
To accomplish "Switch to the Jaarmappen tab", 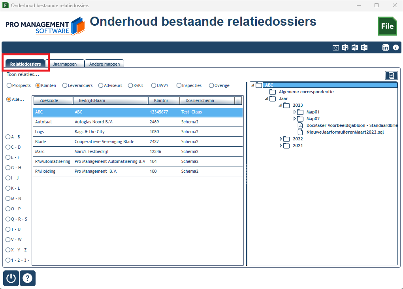I will click(x=65, y=64).
